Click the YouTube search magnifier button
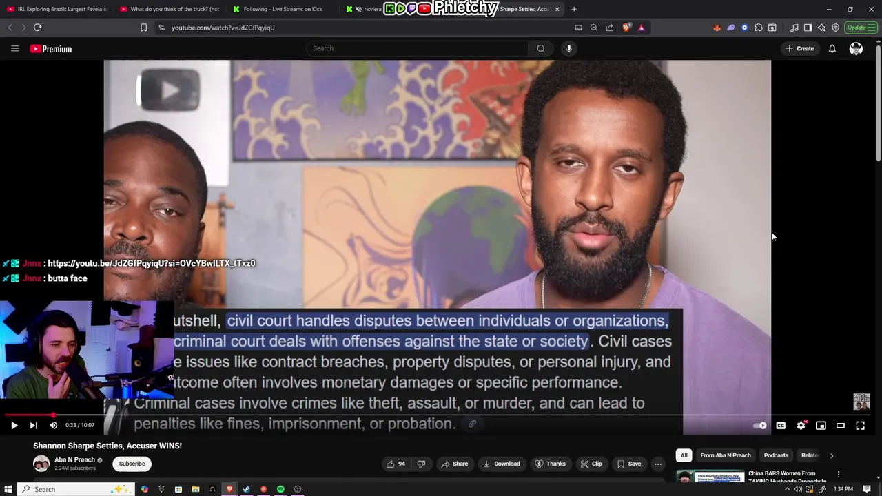Viewport: 882px width, 496px height. [x=541, y=48]
